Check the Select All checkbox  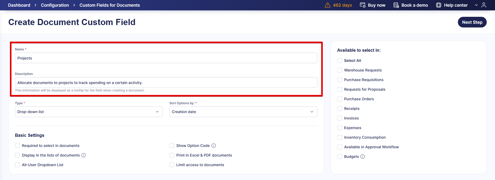(x=340, y=61)
